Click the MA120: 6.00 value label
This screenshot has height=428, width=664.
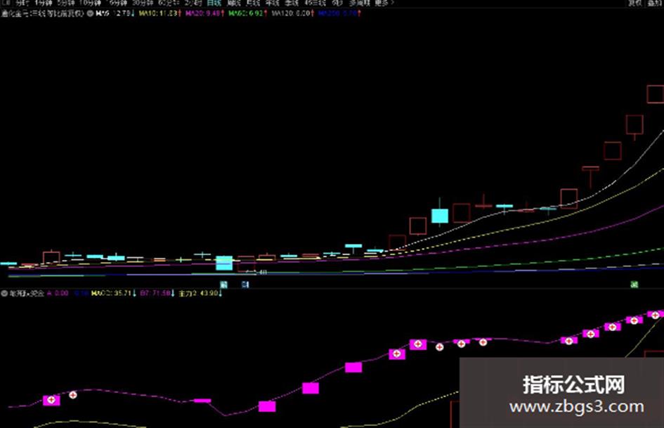click(x=292, y=13)
